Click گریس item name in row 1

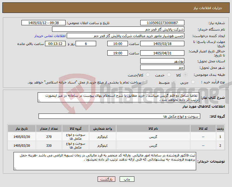click(x=153, y=137)
